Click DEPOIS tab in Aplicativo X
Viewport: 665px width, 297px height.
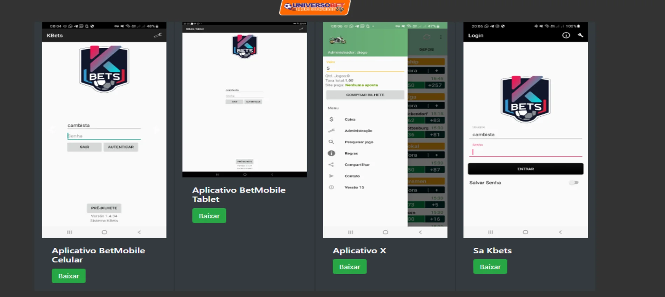pyautogui.click(x=426, y=50)
